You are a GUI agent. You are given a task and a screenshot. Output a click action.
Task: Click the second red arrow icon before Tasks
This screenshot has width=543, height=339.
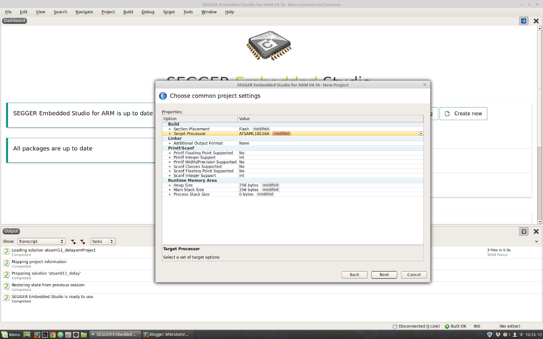[82, 242]
